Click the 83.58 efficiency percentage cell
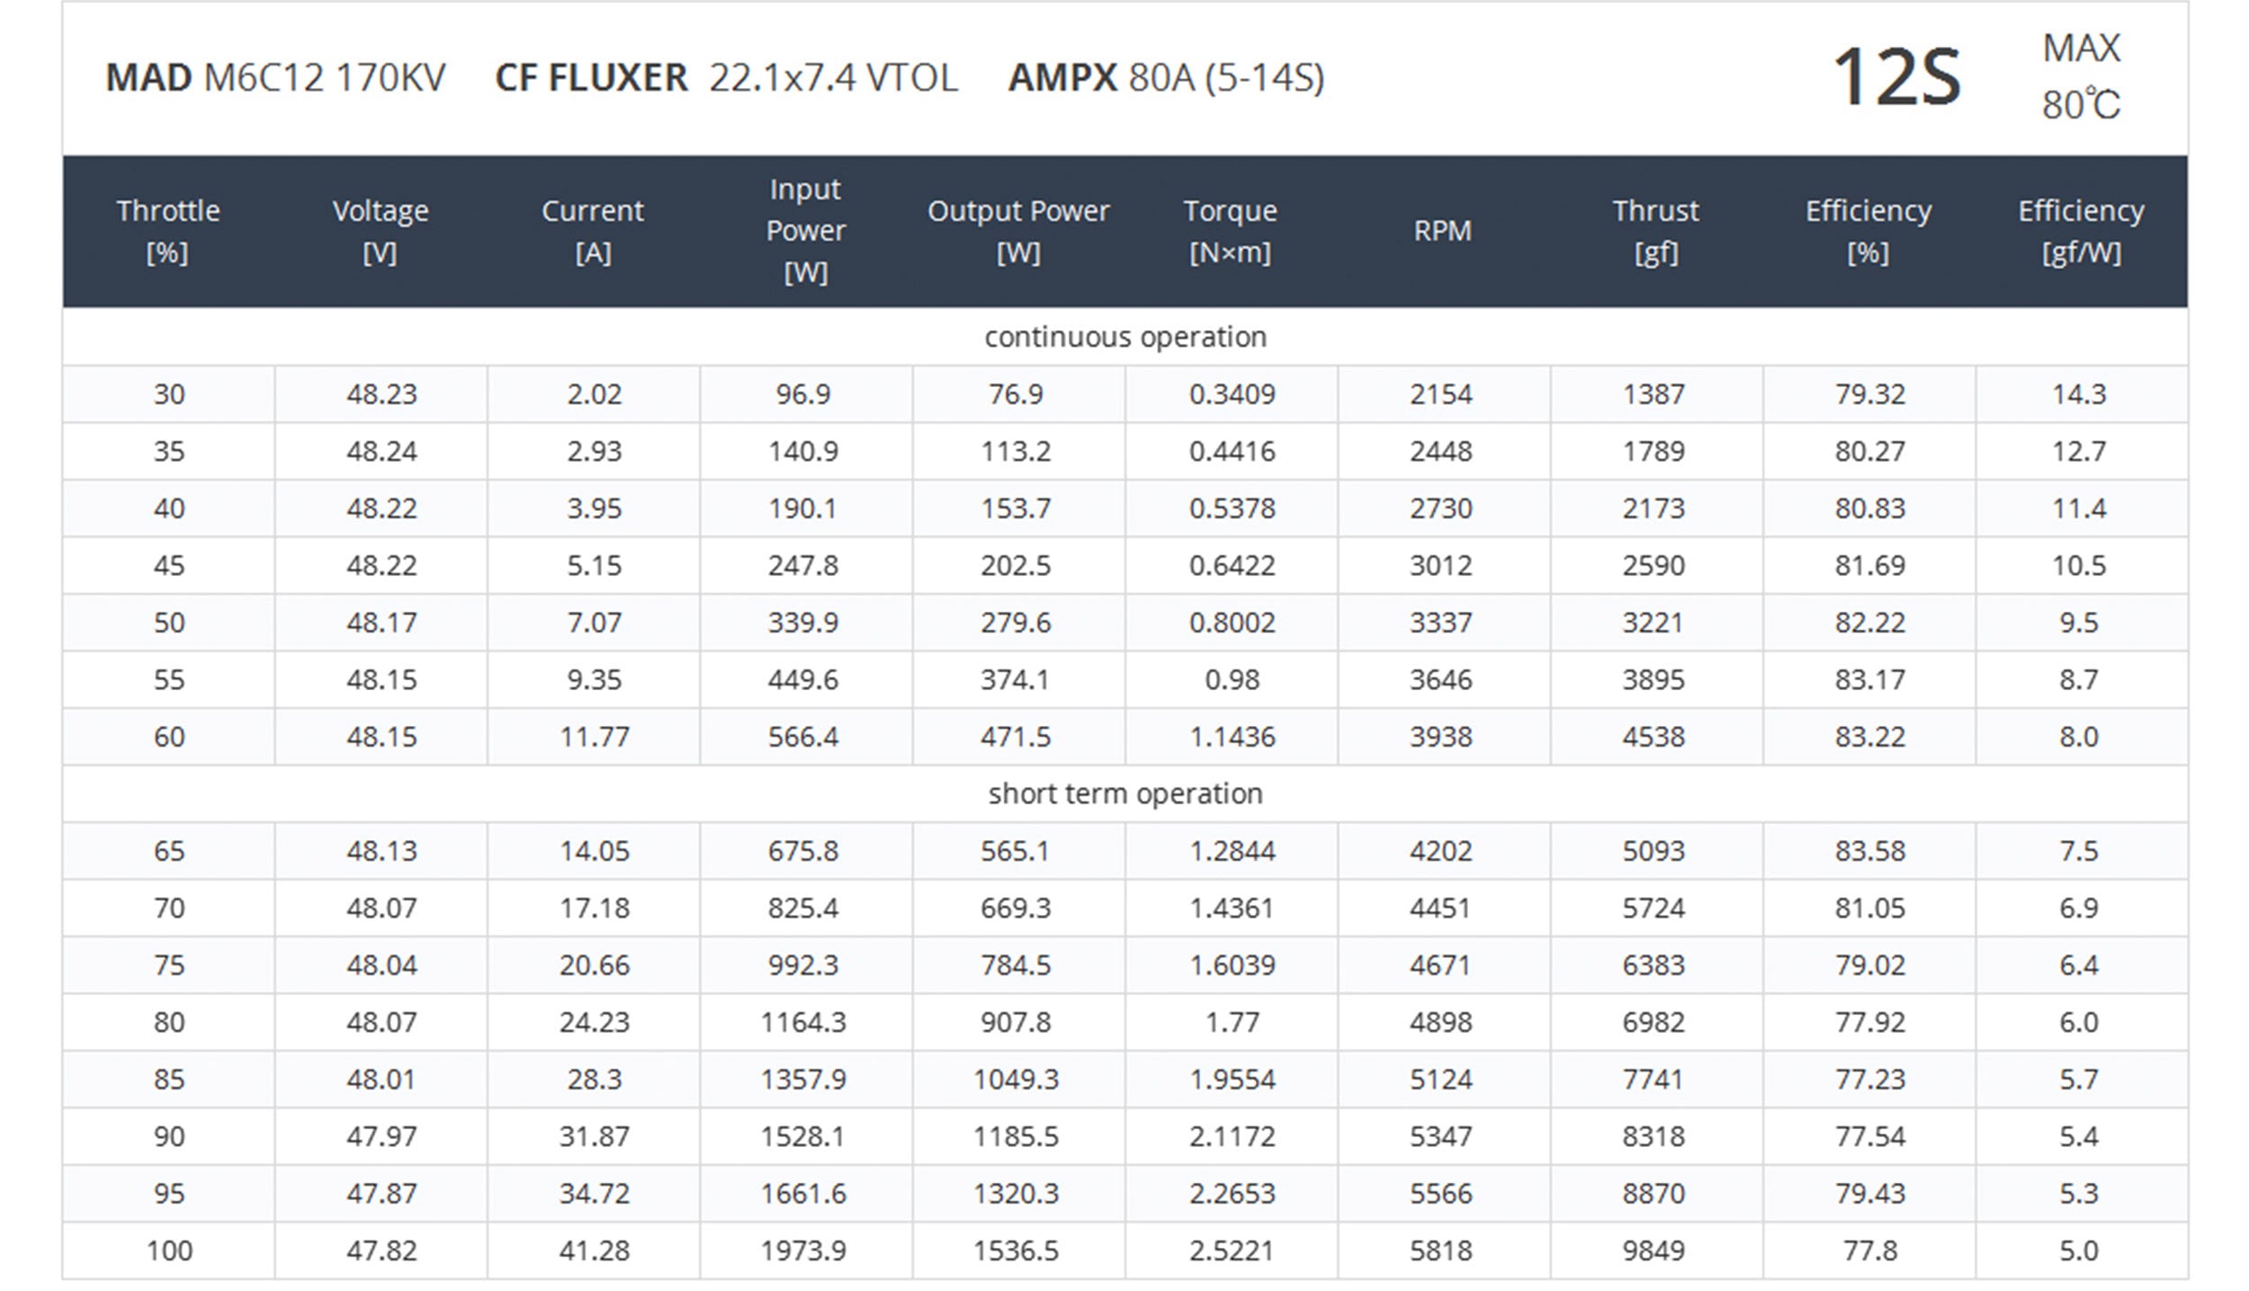Screen dimensions: 2249x1291 (x=1869, y=851)
